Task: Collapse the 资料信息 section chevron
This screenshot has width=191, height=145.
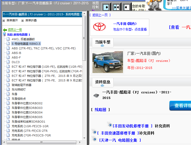Action: click(102, 85)
